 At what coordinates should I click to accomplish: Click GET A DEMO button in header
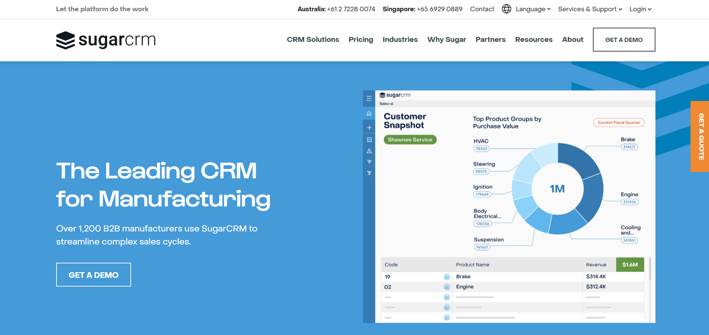pyautogui.click(x=624, y=40)
